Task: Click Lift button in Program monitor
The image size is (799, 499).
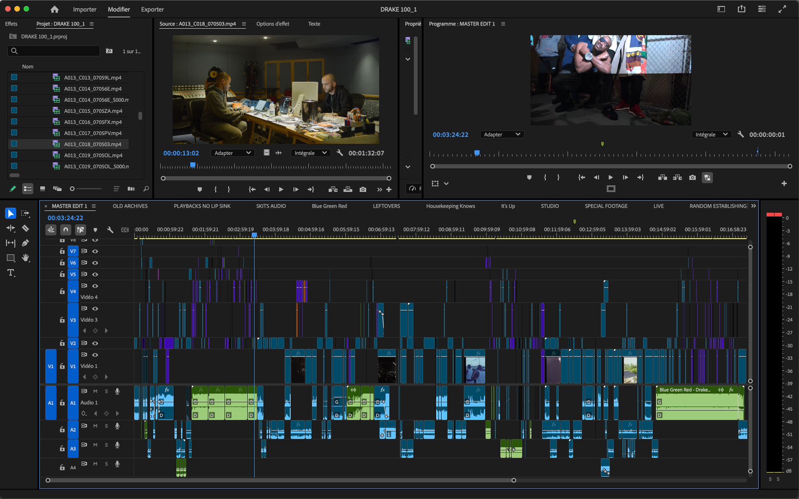Action: click(x=662, y=178)
